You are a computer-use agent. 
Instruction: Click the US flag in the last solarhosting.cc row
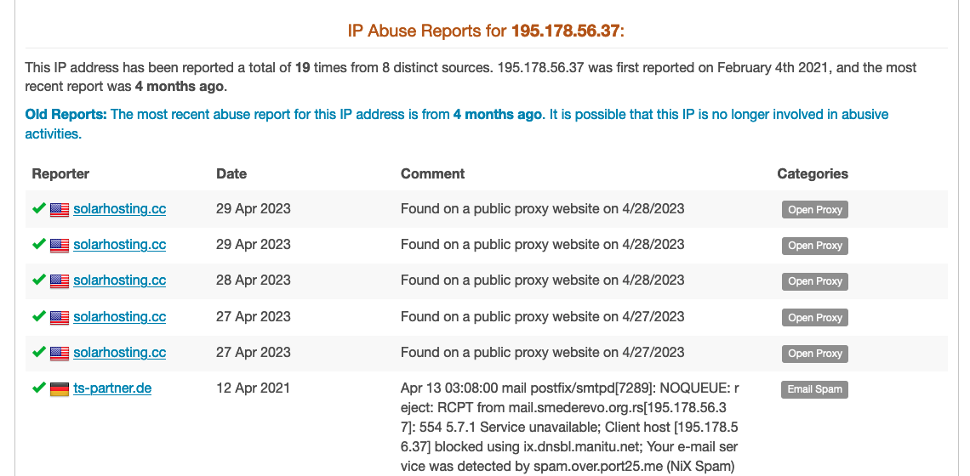pos(60,354)
